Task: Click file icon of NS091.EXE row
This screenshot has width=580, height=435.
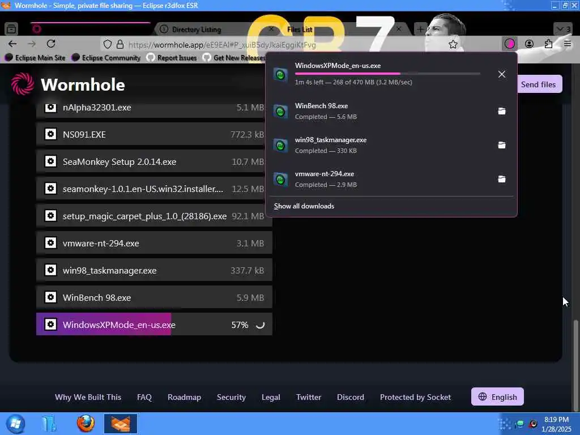Action: point(50,134)
